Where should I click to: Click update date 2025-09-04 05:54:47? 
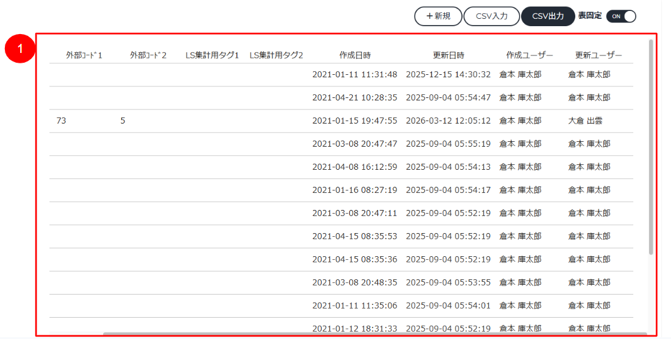pos(449,97)
